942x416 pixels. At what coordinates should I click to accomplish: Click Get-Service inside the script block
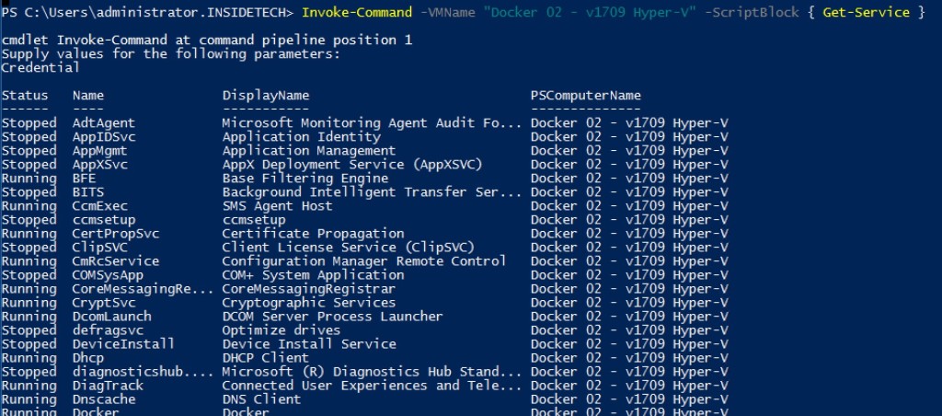tap(867, 13)
